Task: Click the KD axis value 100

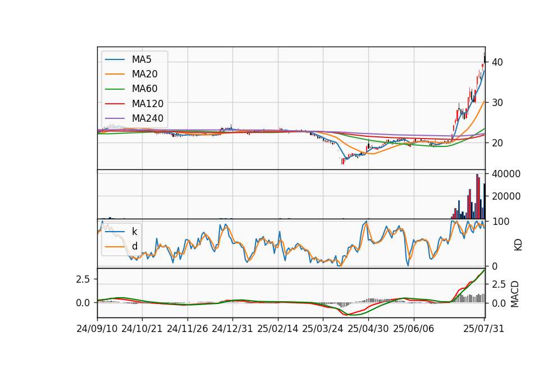Action: coord(501,222)
